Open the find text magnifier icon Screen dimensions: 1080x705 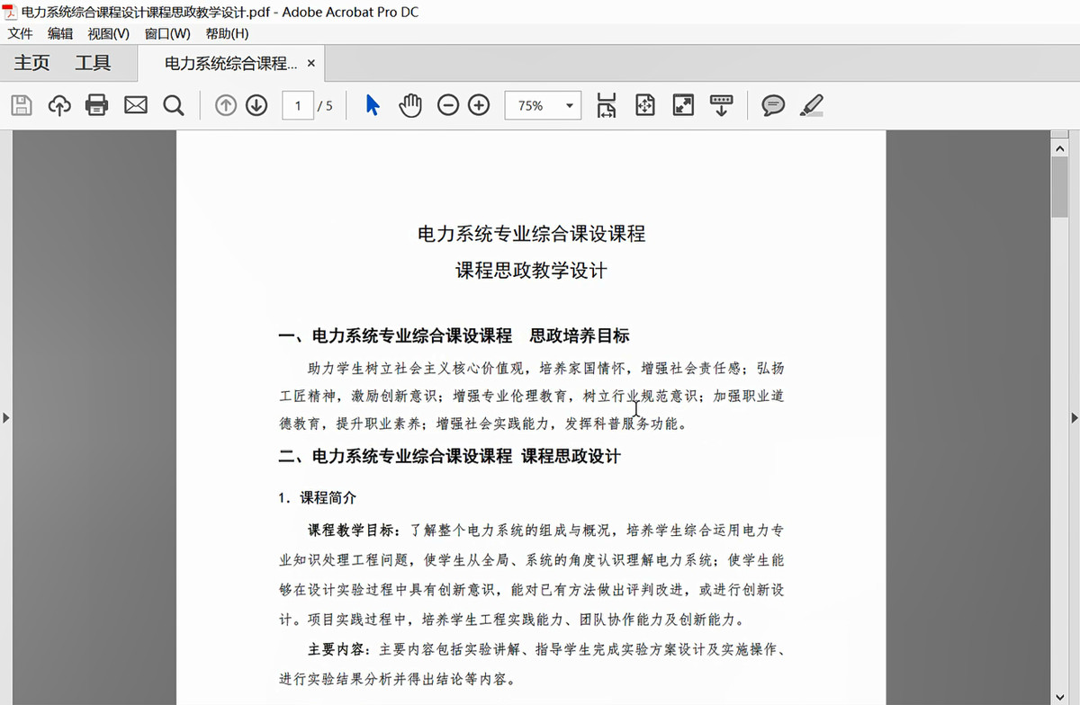point(174,105)
